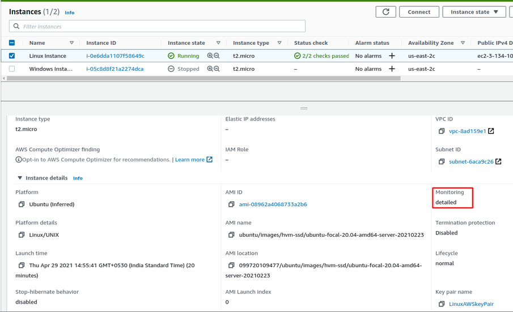This screenshot has height=312, width=513.
Task: Click the Status check column header
Action: point(311,43)
